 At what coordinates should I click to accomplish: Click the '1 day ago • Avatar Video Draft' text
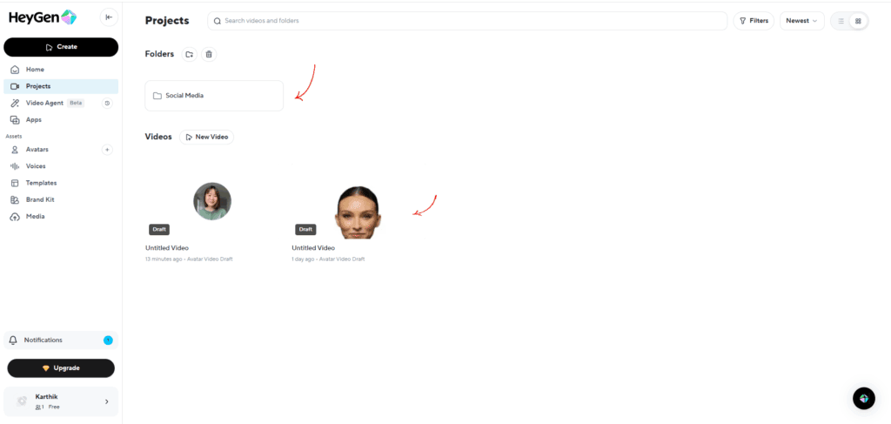(328, 259)
